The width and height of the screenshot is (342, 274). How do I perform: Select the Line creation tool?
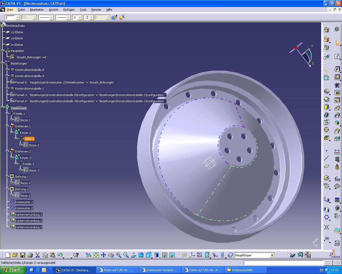[x=327, y=158]
